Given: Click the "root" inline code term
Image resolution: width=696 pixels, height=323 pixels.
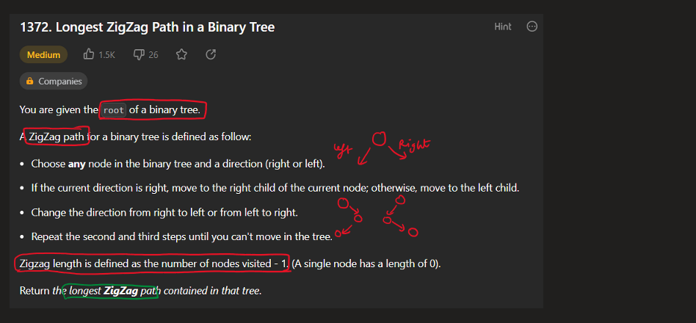Looking at the screenshot, I should point(114,110).
